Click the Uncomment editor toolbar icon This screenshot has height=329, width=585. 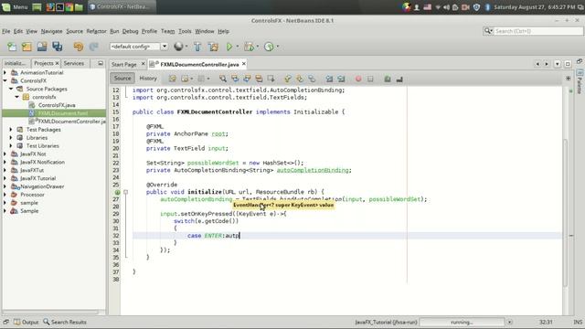click(399, 79)
